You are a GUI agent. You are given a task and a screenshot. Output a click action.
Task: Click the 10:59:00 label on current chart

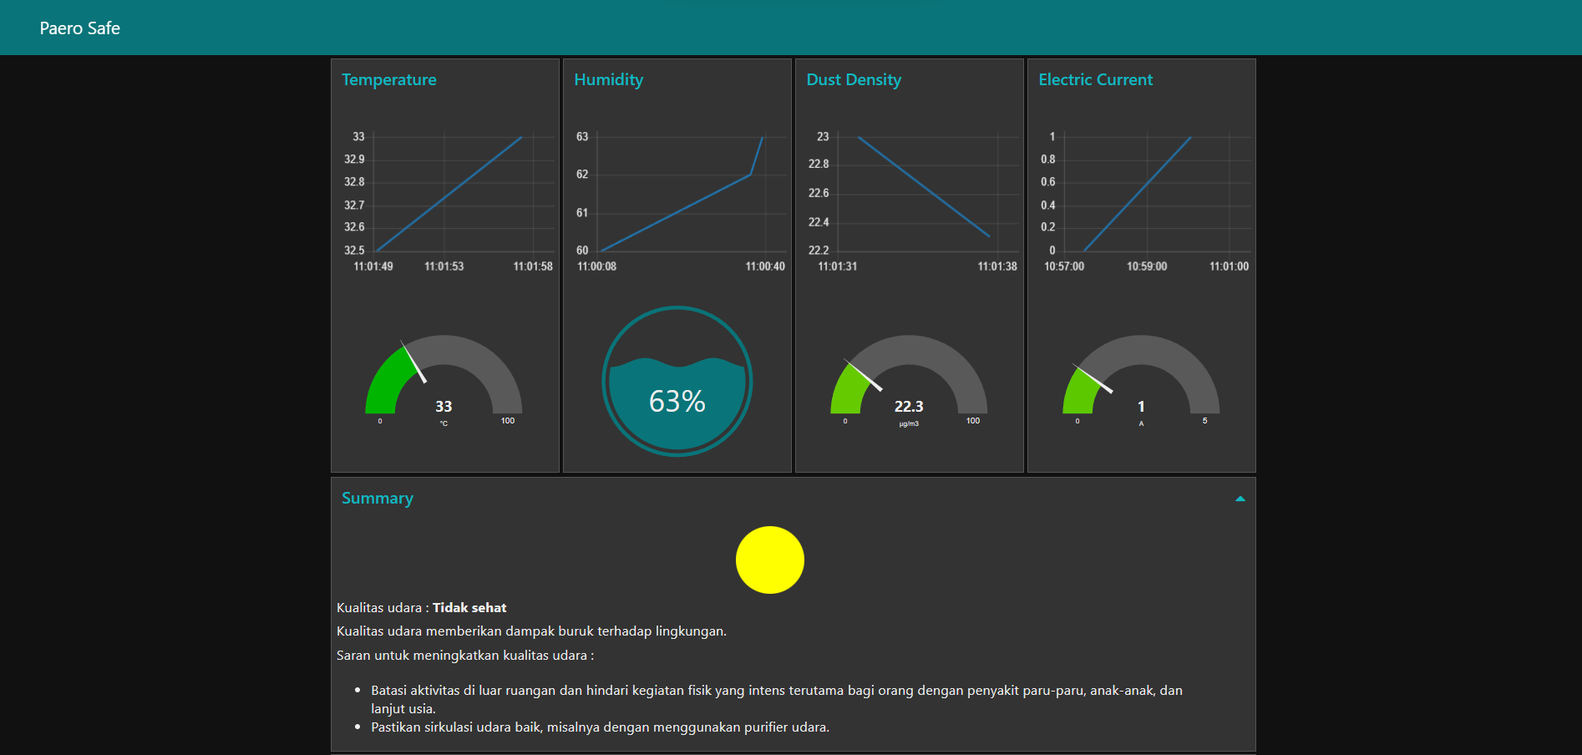click(1147, 266)
